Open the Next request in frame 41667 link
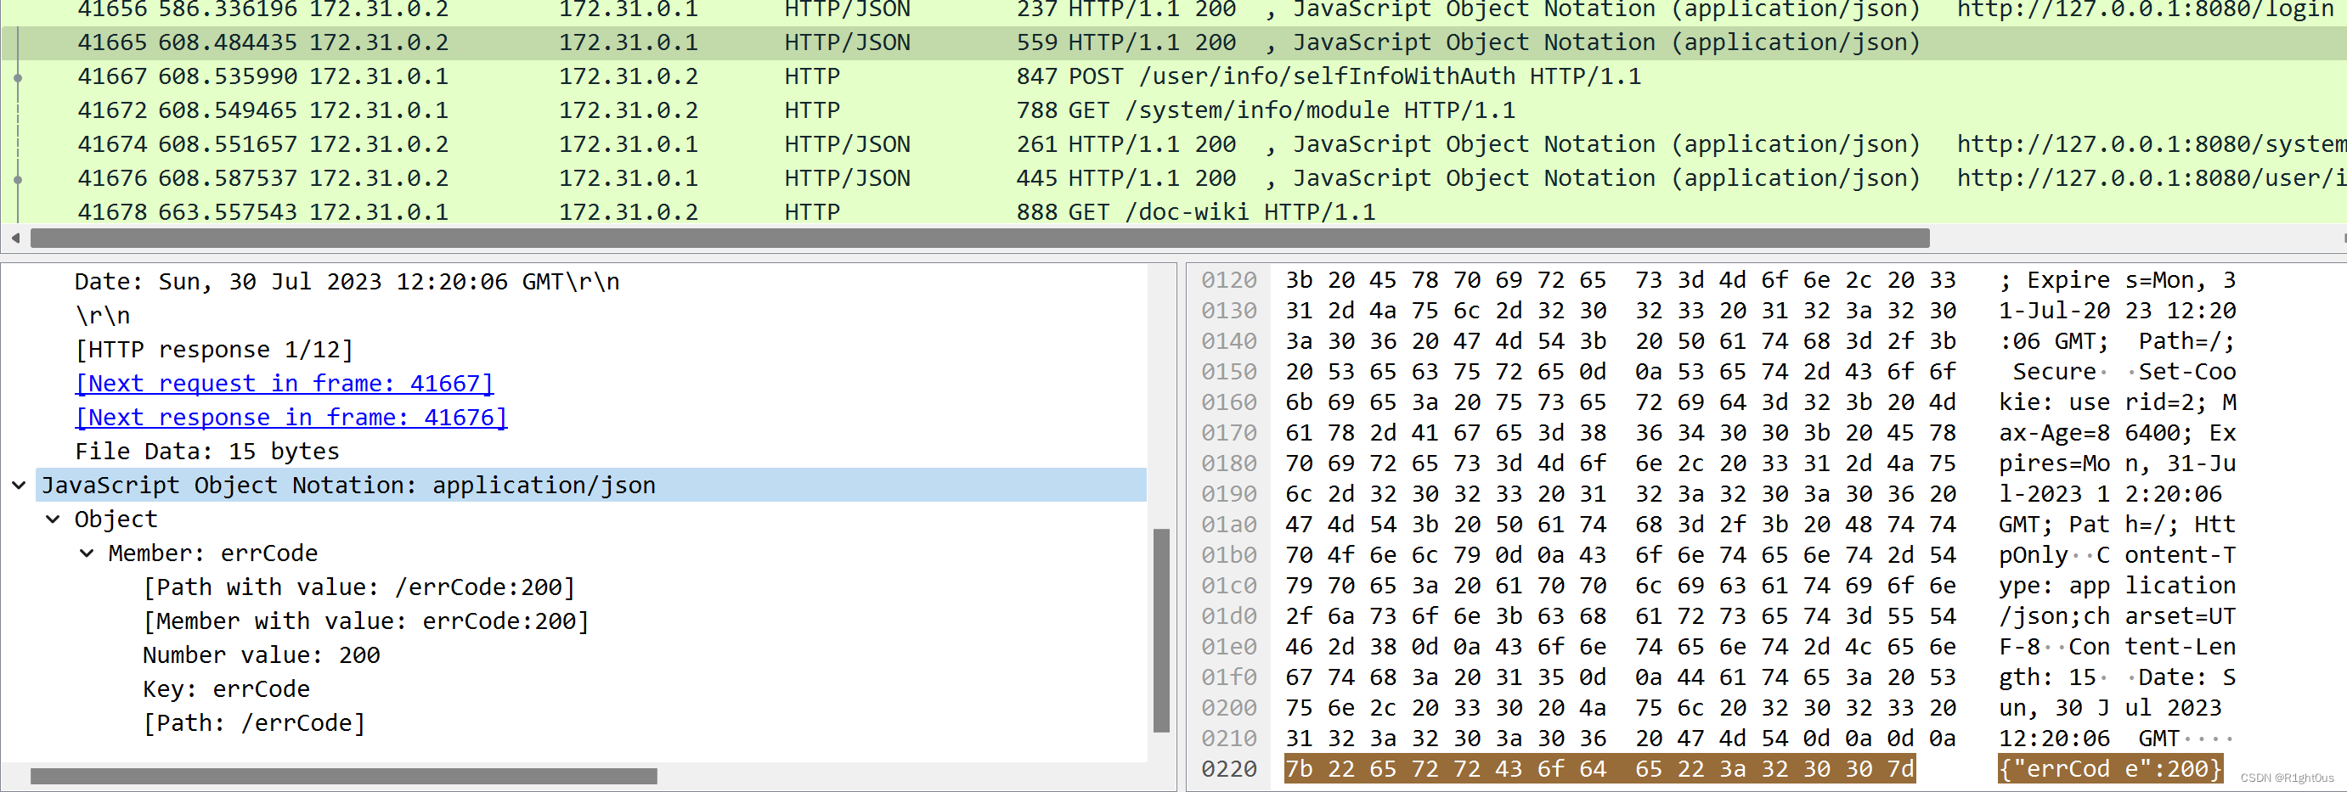 click(285, 383)
